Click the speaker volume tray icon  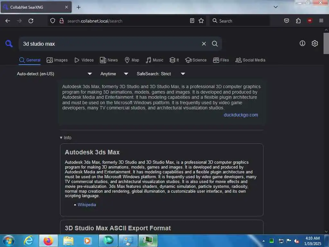tap(297, 241)
